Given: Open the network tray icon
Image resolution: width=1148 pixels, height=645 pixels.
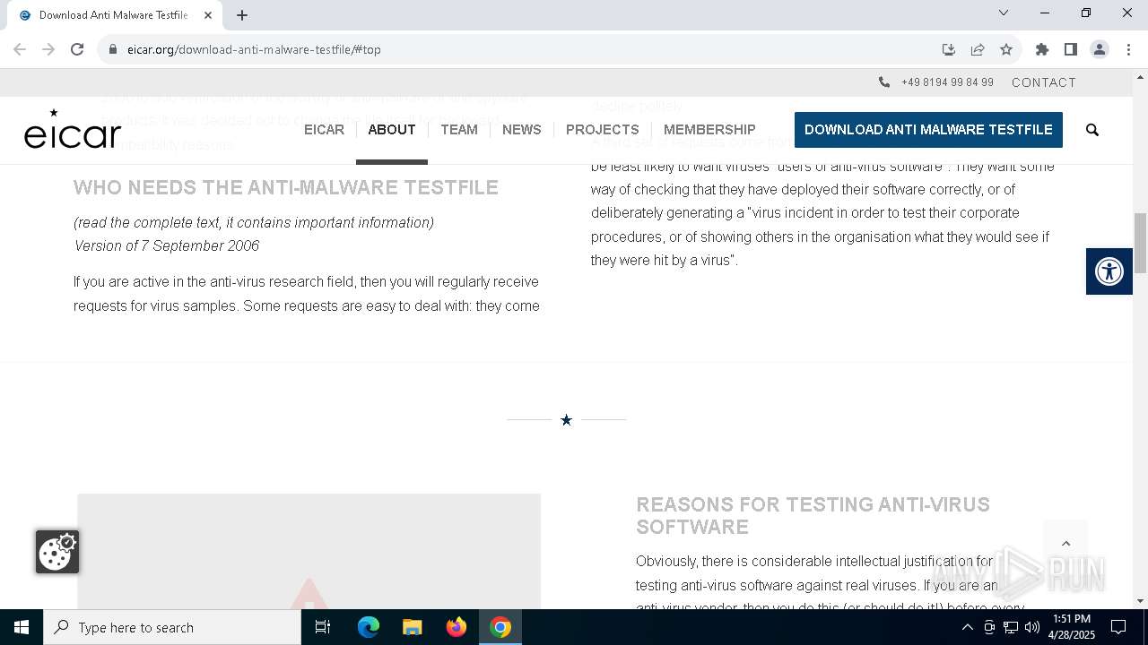Looking at the screenshot, I should [x=1011, y=627].
